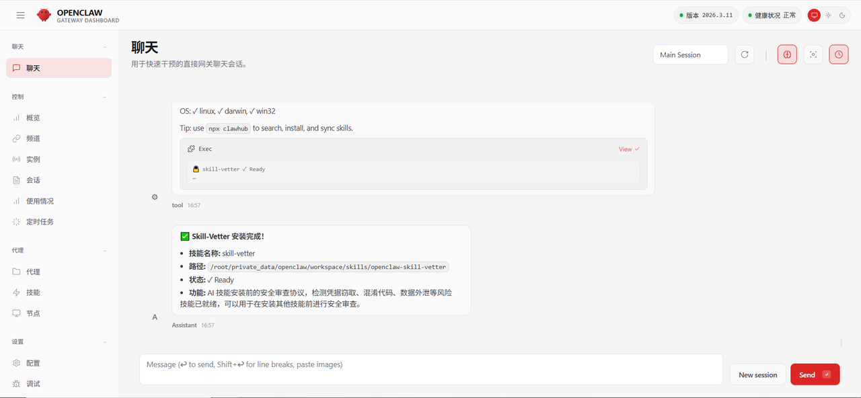Select the system theme monitor toggle
The width and height of the screenshot is (861, 398).
coord(814,15)
